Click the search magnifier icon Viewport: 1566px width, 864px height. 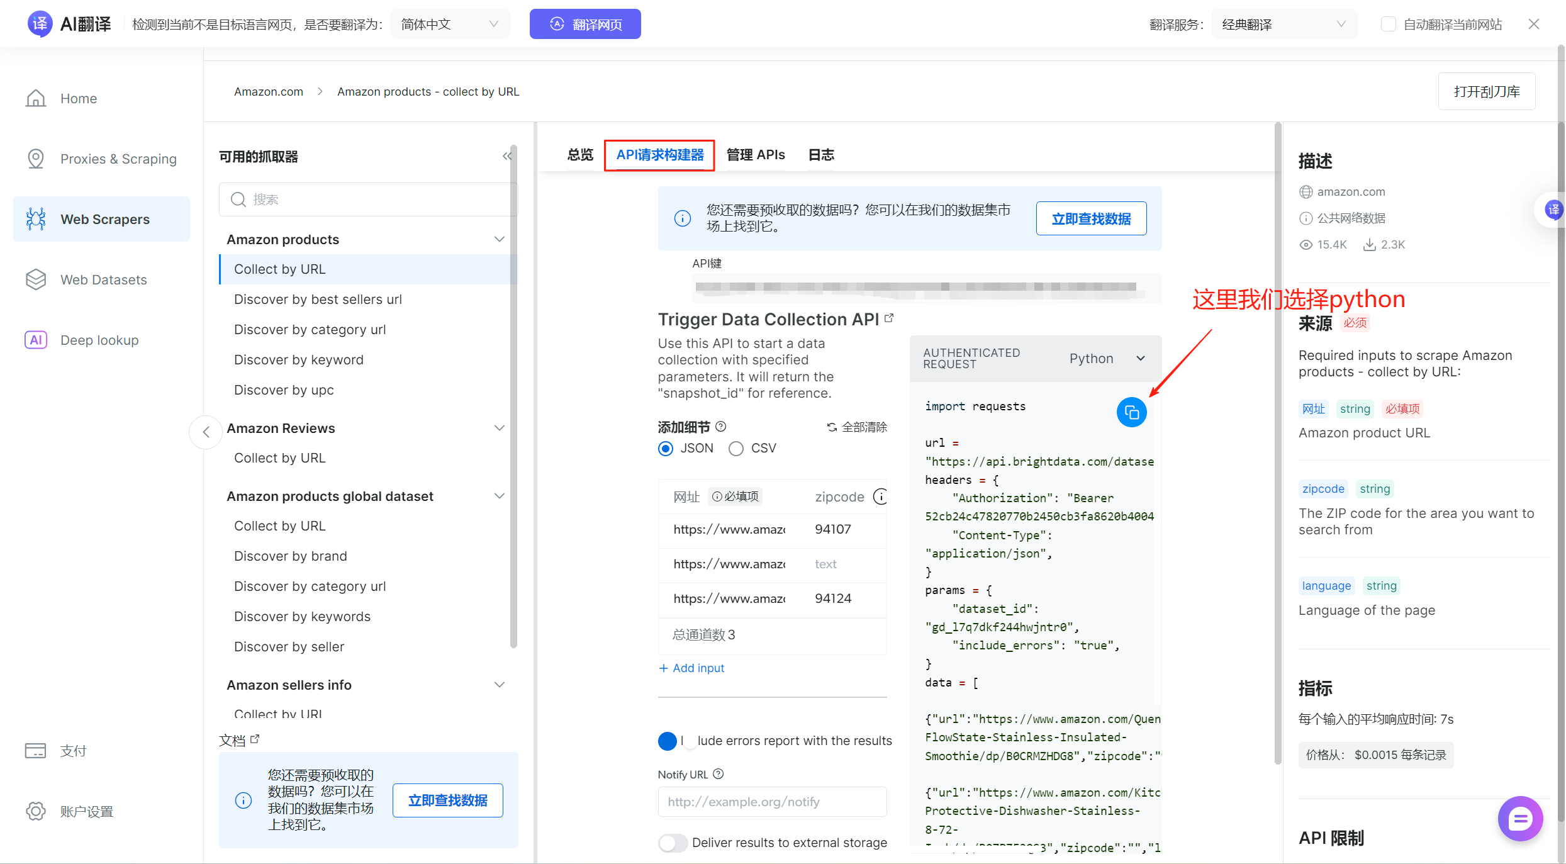point(238,199)
